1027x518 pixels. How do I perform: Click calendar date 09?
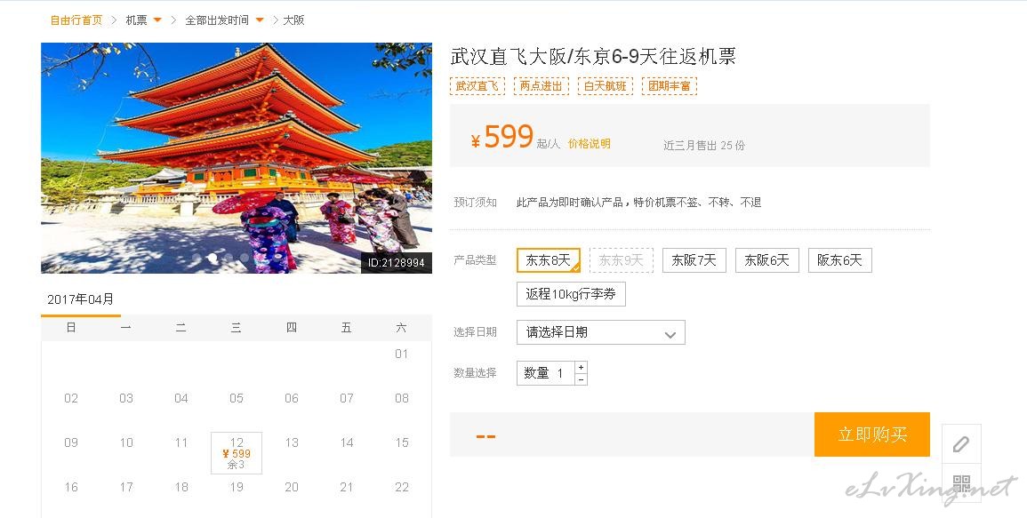(71, 442)
